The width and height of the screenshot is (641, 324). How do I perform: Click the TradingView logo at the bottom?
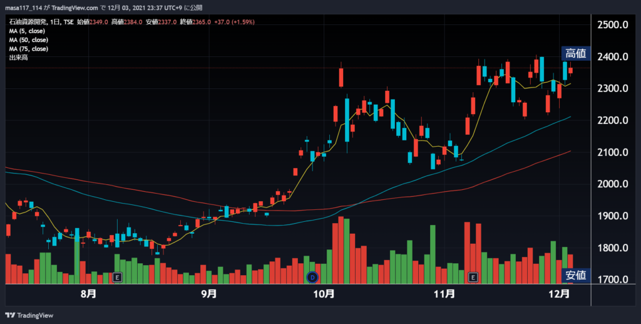point(29,315)
